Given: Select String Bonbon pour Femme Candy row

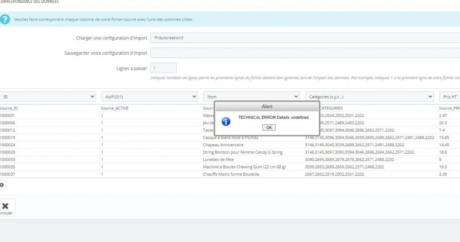Looking at the screenshot, I should click(x=242, y=152).
